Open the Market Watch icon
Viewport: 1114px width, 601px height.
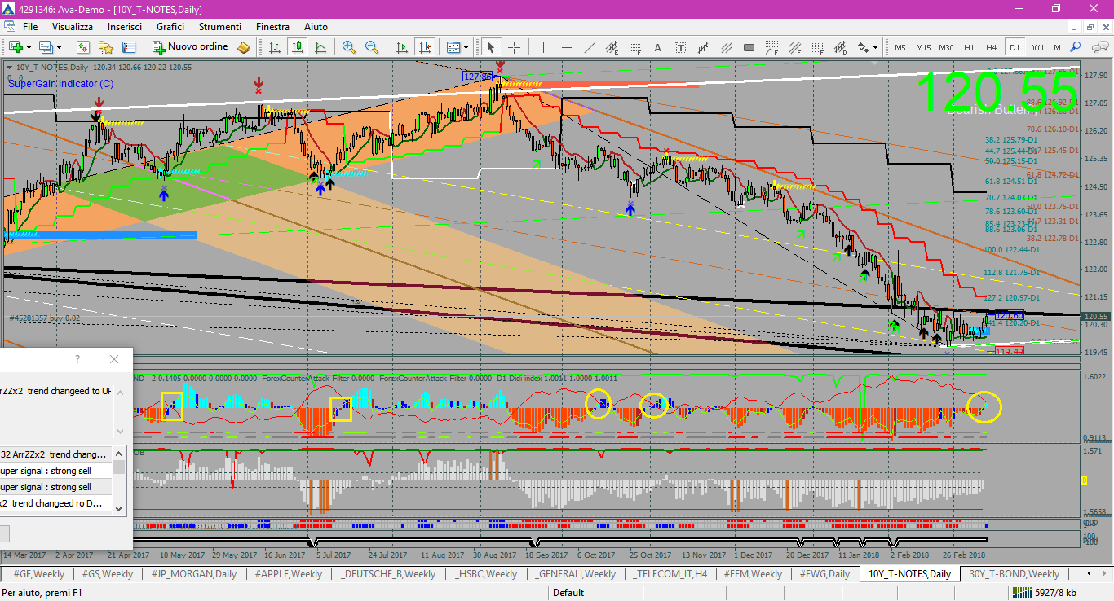tap(83, 47)
